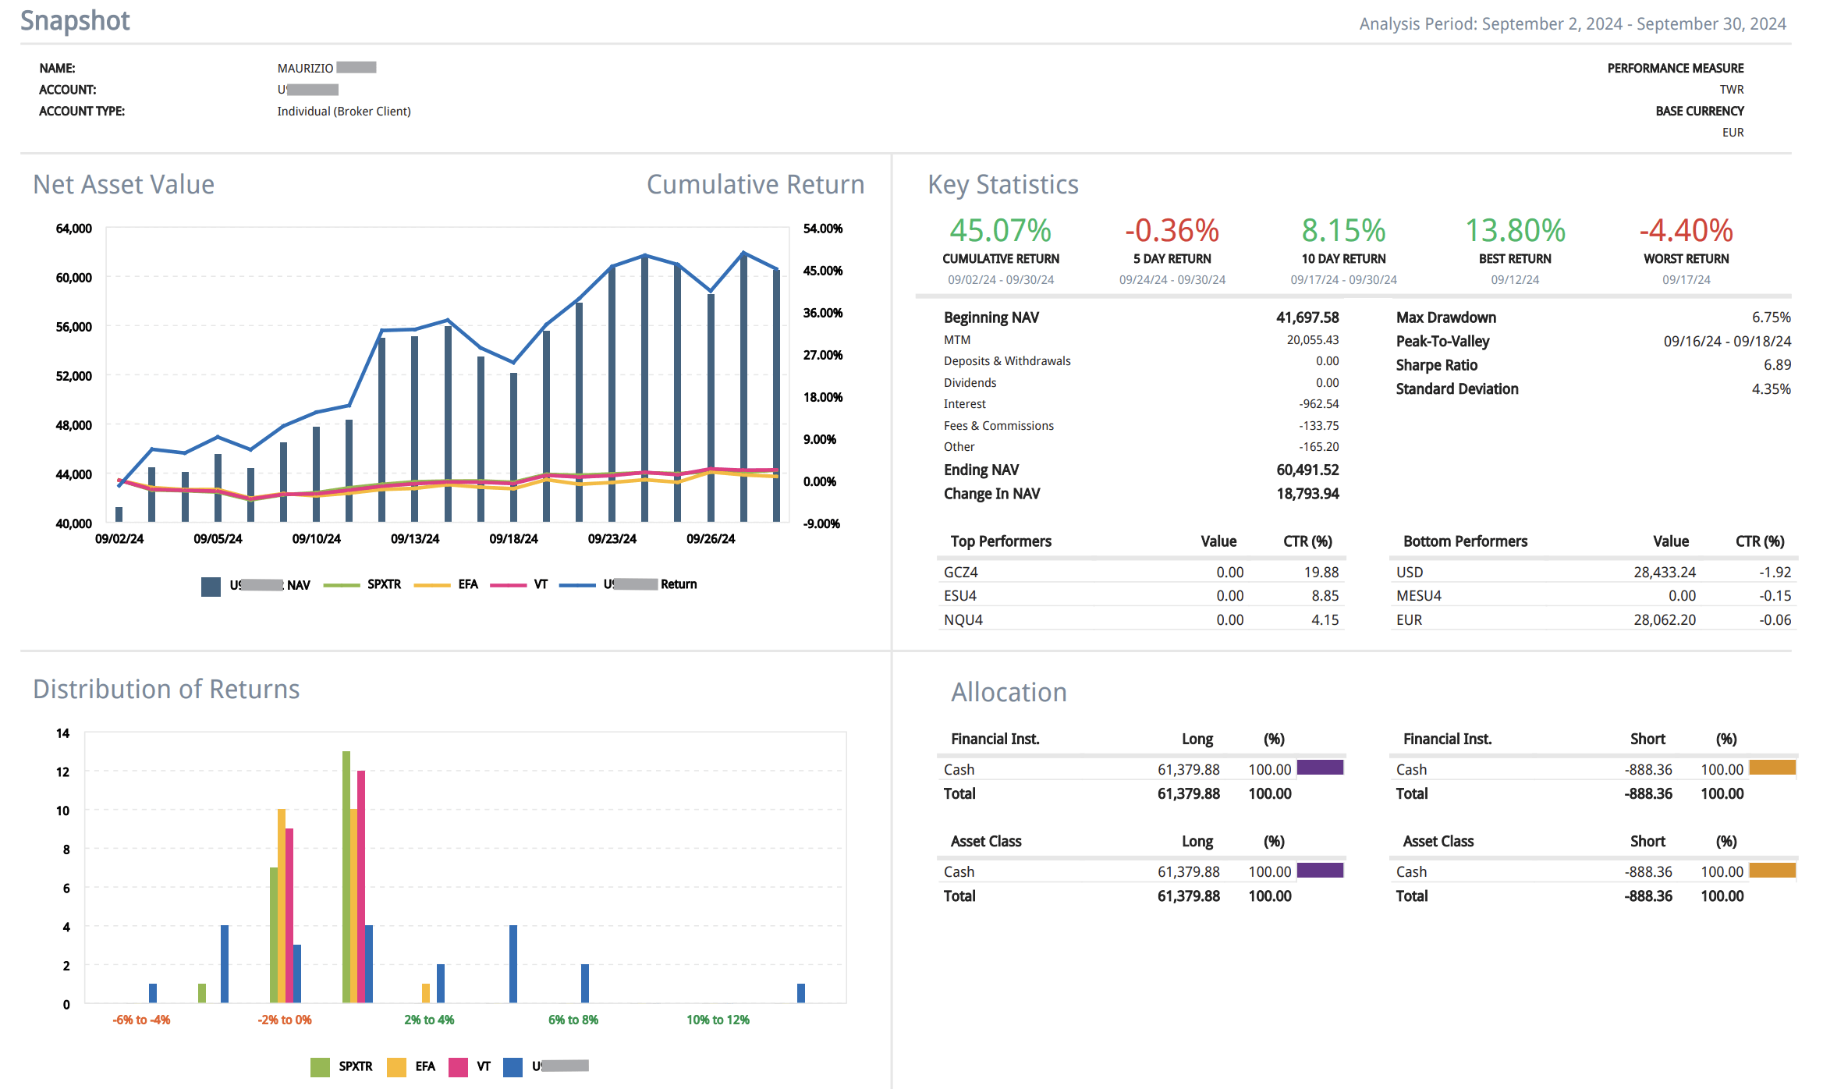Image resolution: width=1823 pixels, height=1089 pixels.
Task: Click the blue Return legend line
Action: pyautogui.click(x=577, y=585)
